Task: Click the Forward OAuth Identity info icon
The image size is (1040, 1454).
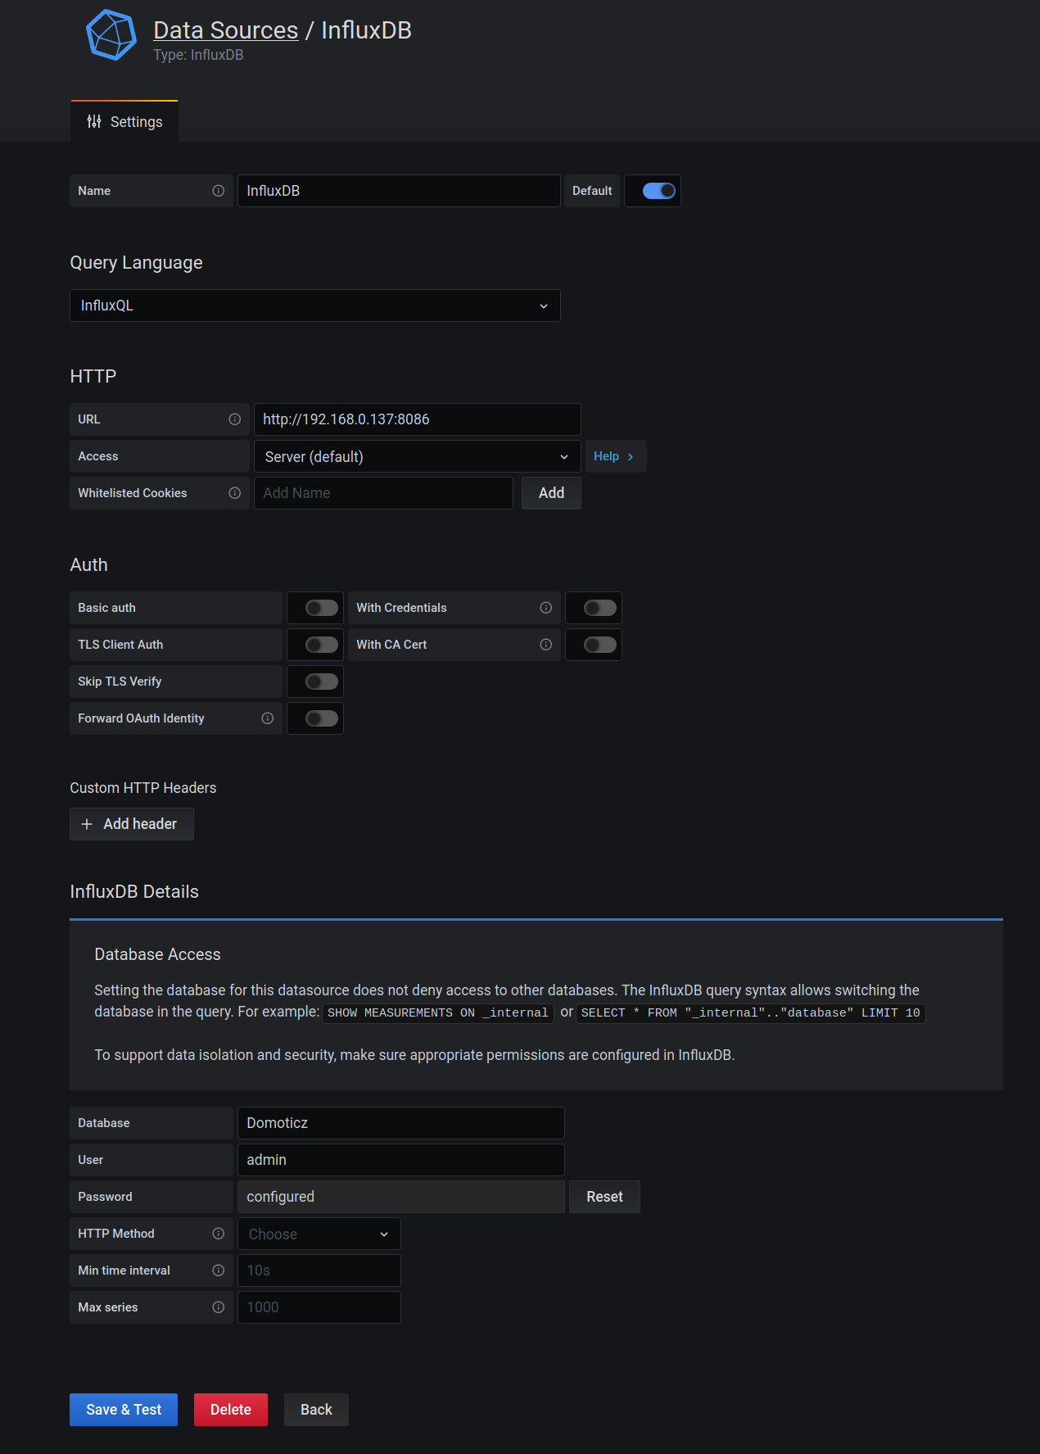Action: [268, 718]
